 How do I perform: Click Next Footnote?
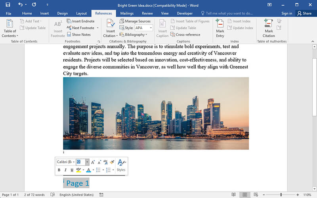[81, 28]
